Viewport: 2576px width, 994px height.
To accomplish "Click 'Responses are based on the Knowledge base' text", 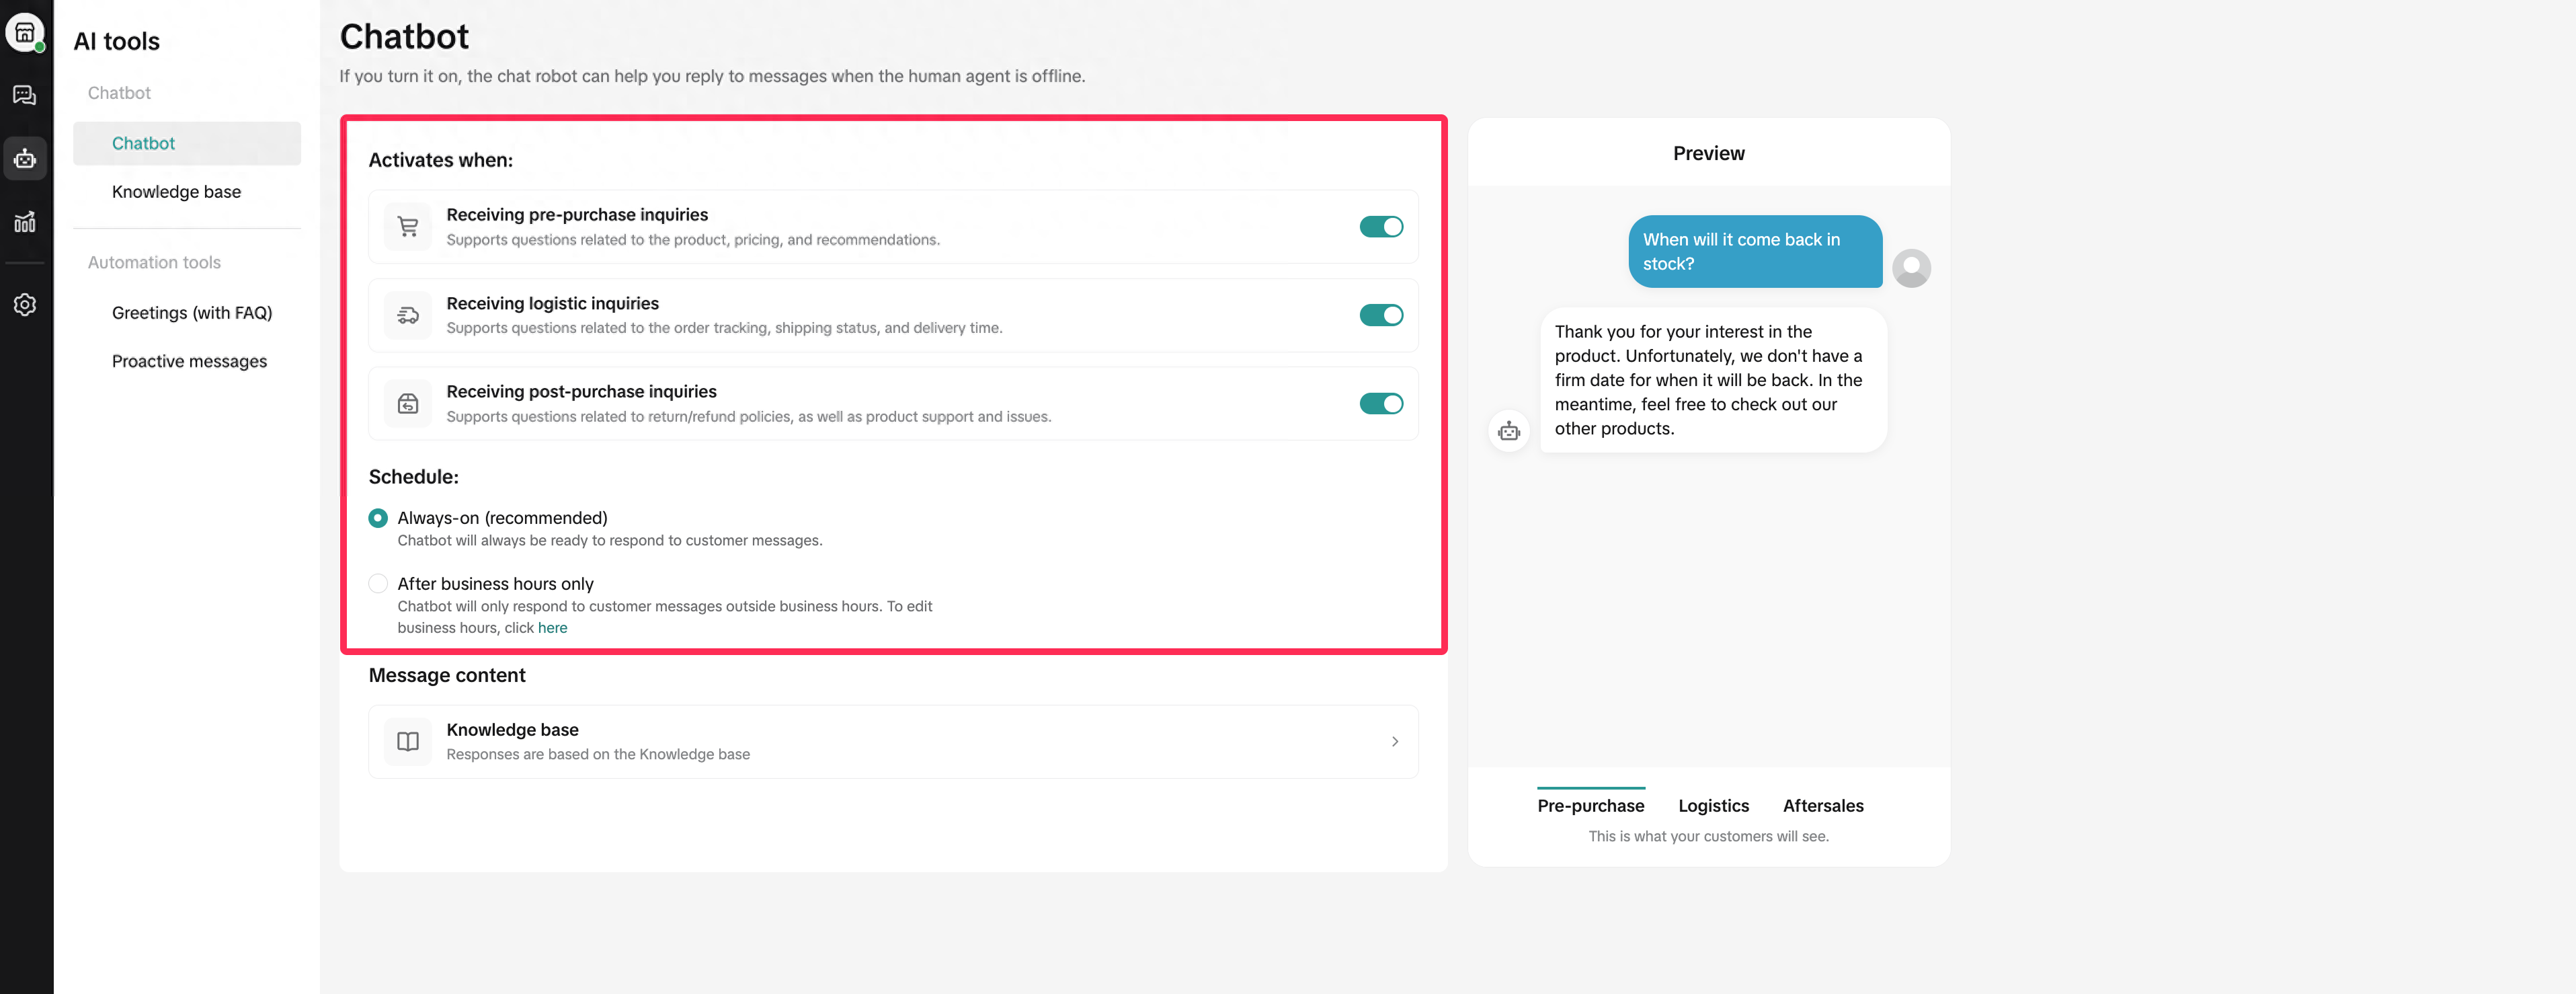I will tap(598, 754).
